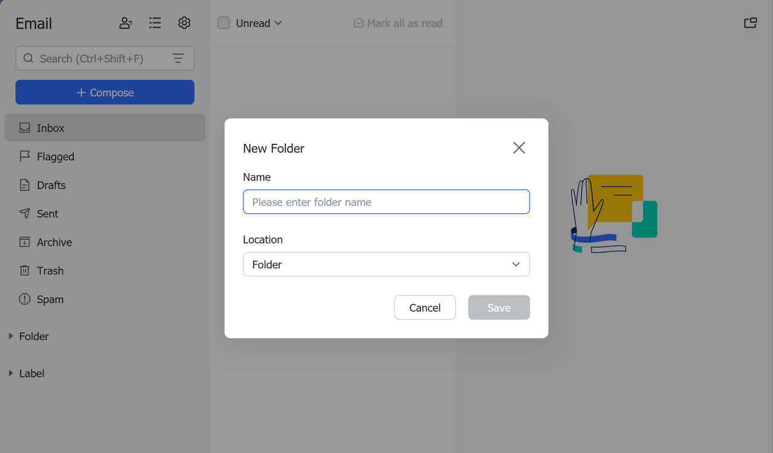
Task: Click the folder name input field
Action: pyautogui.click(x=386, y=202)
